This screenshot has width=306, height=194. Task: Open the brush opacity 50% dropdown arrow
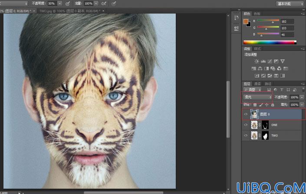[60, 3]
